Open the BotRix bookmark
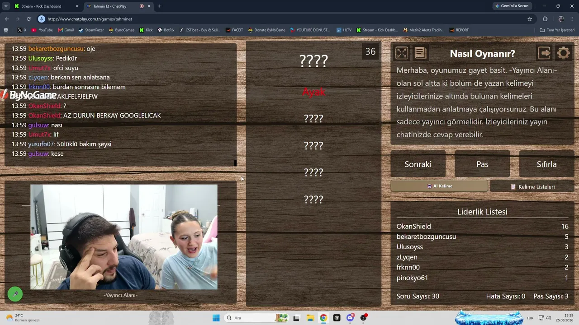This screenshot has width=579, height=325. (x=166, y=30)
